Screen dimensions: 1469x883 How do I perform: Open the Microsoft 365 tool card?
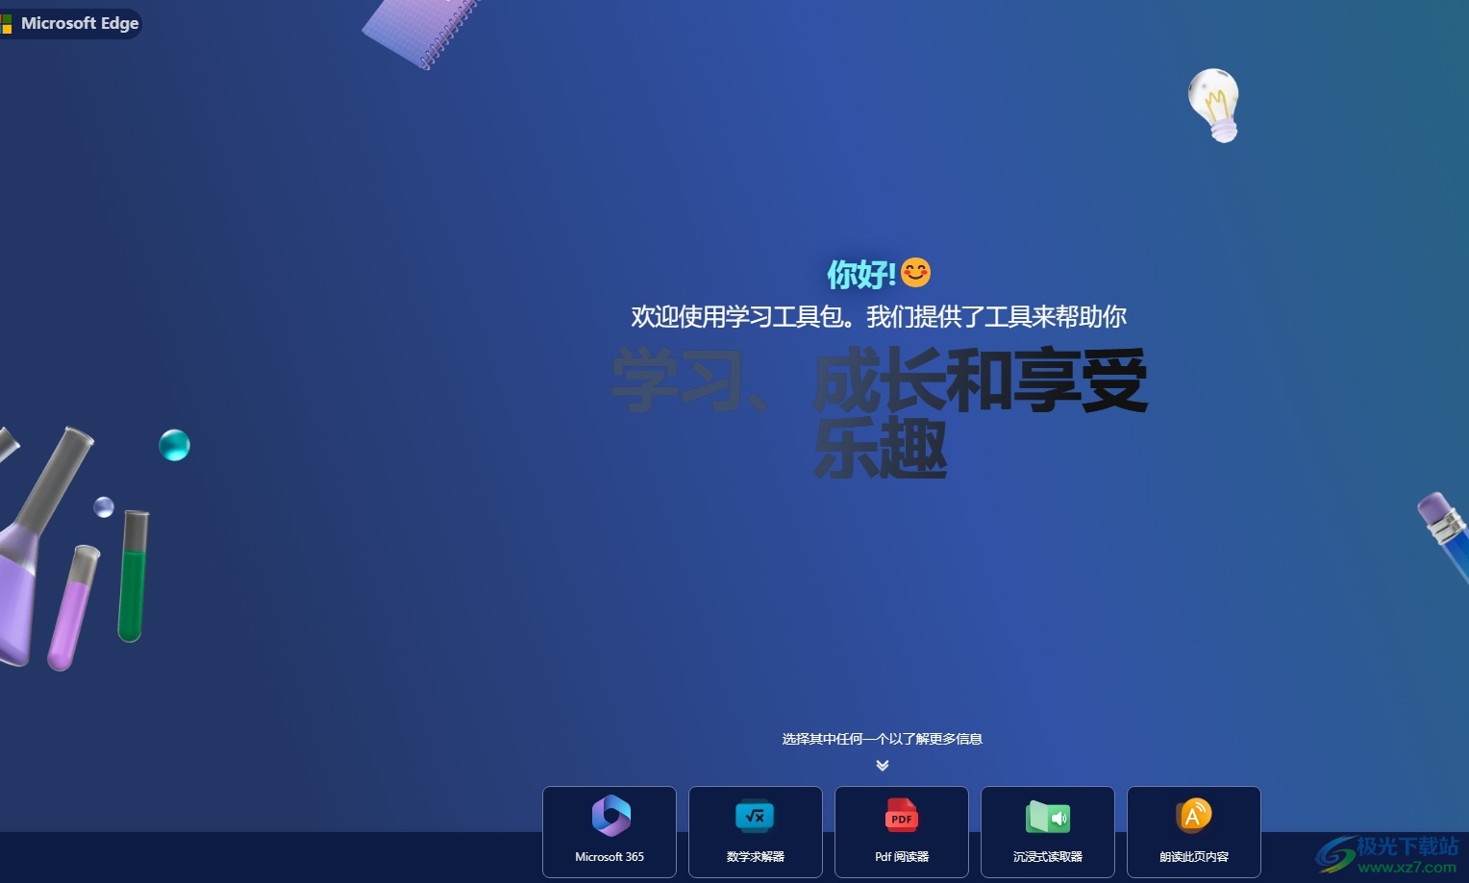point(610,832)
